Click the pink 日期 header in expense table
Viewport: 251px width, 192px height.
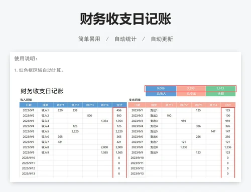(137, 105)
